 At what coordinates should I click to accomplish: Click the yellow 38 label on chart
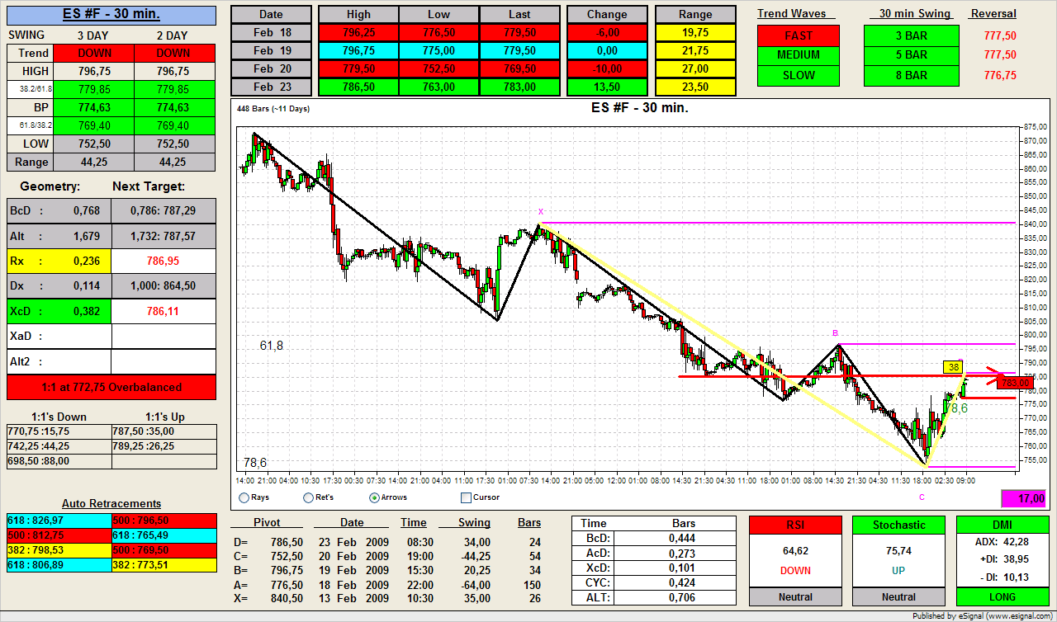pos(953,367)
